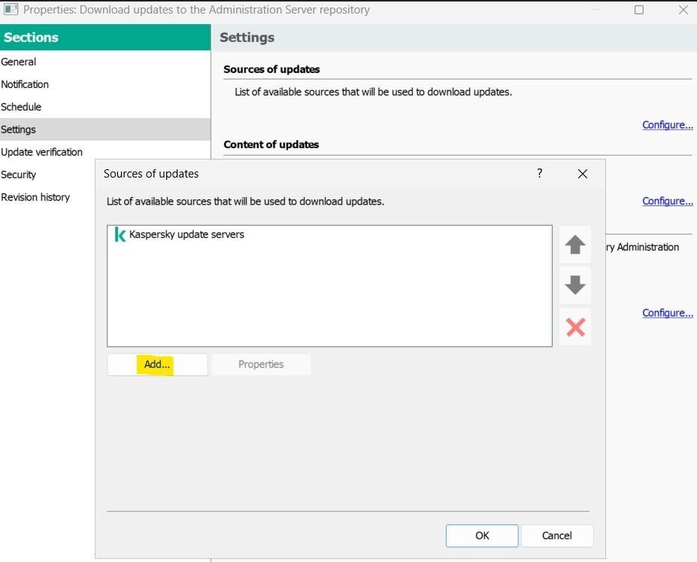Switch to the Schedule section
Viewport: 697px width, 562px height.
[21, 107]
